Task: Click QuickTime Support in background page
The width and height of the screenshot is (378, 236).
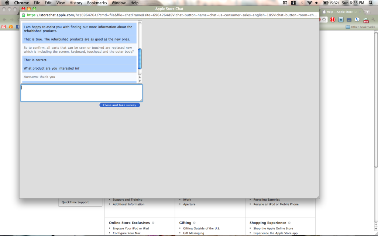Action: [75, 202]
